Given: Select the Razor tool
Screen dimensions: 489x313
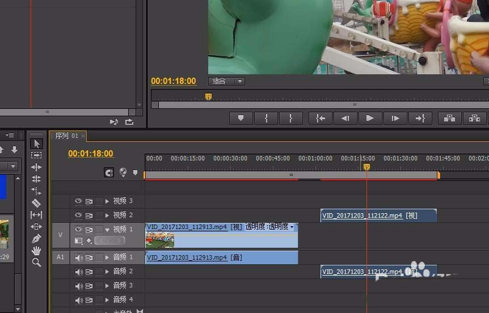Looking at the screenshot, I should click(36, 203).
